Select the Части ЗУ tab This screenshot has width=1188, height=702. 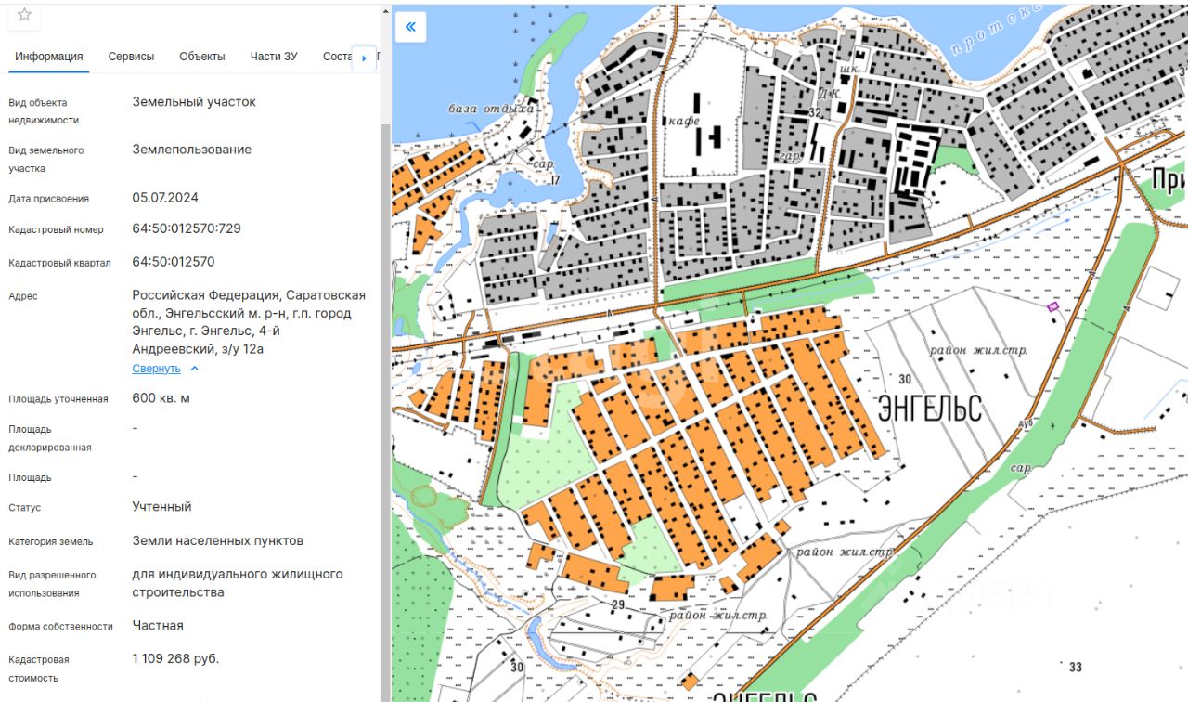[x=274, y=57]
